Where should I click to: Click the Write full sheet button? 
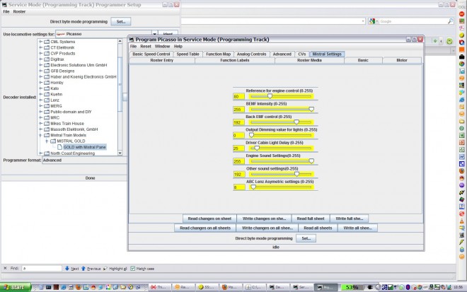tap(349, 218)
